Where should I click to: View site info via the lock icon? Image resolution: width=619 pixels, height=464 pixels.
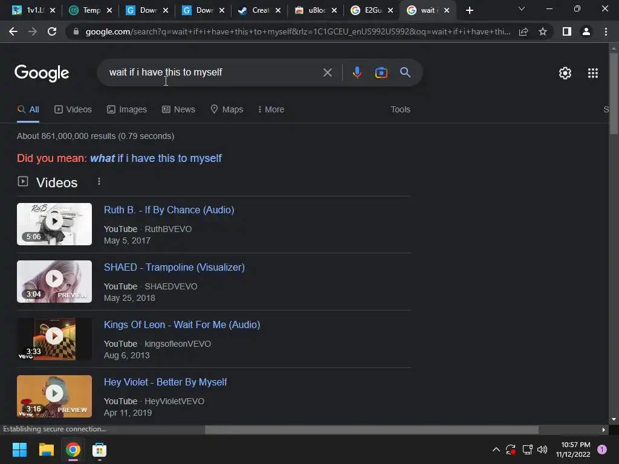(x=76, y=31)
